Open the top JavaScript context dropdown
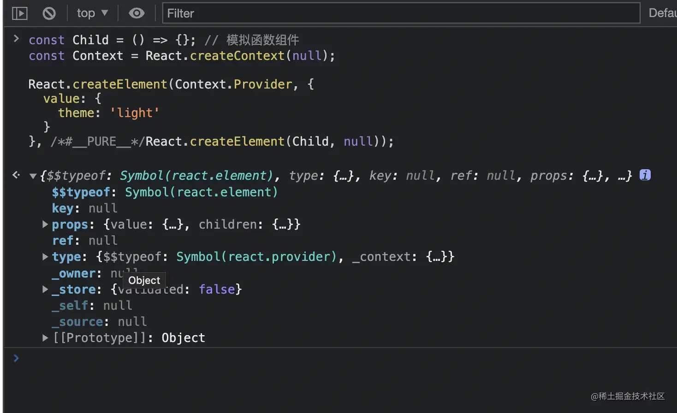This screenshot has width=677, height=413. point(92,13)
